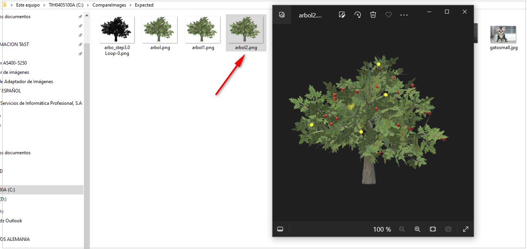Image resolution: width=527 pixels, height=249 pixels.
Task: Zoom in with magnifier plus icon
Action: (x=418, y=229)
